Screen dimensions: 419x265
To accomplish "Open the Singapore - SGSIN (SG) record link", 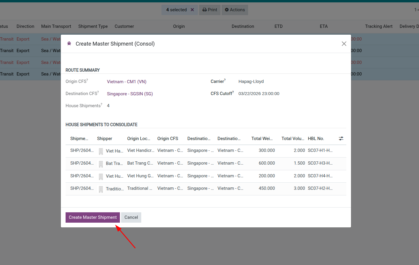I will click(130, 94).
